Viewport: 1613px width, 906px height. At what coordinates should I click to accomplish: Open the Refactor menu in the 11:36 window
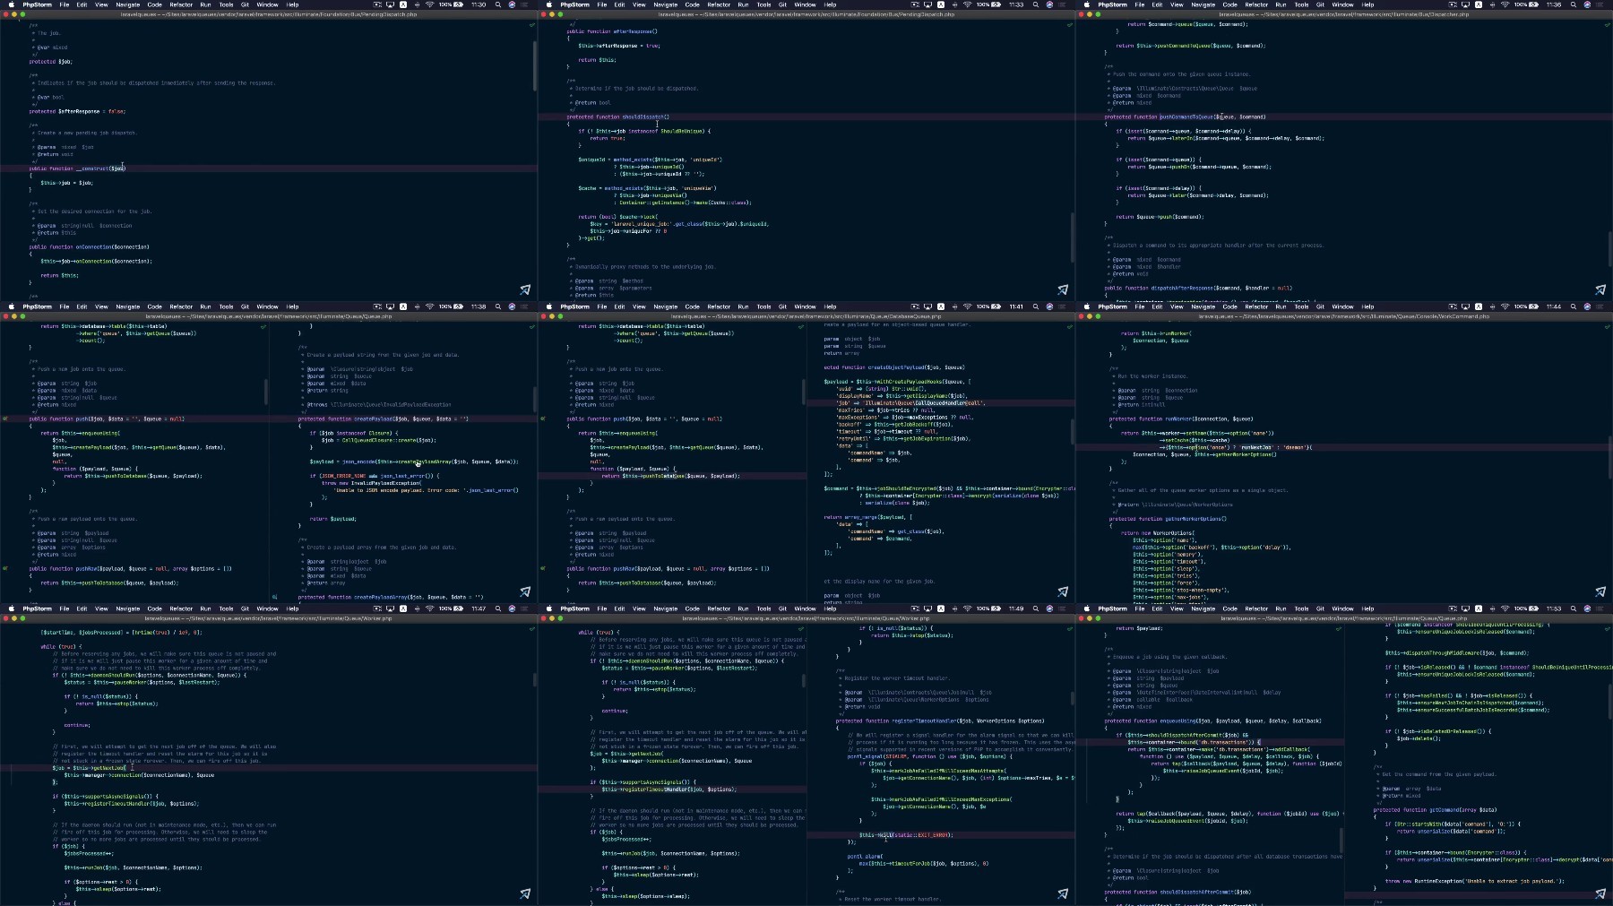click(x=1256, y=4)
